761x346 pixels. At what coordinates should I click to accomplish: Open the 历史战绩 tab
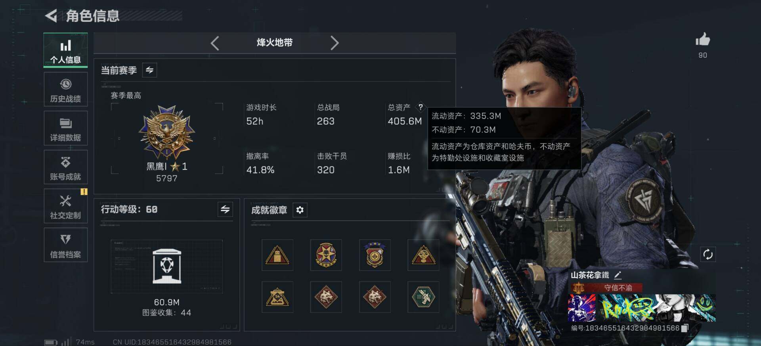65,89
